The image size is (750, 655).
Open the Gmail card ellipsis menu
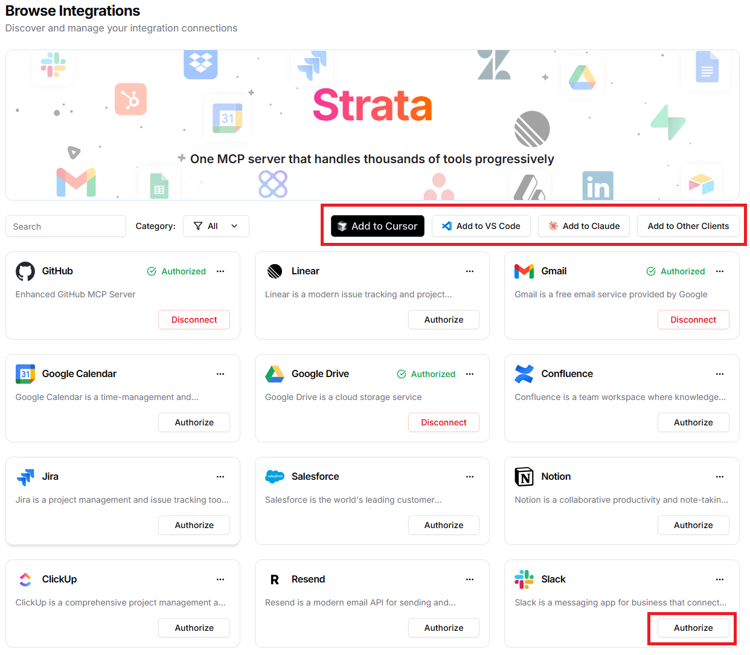pos(719,271)
